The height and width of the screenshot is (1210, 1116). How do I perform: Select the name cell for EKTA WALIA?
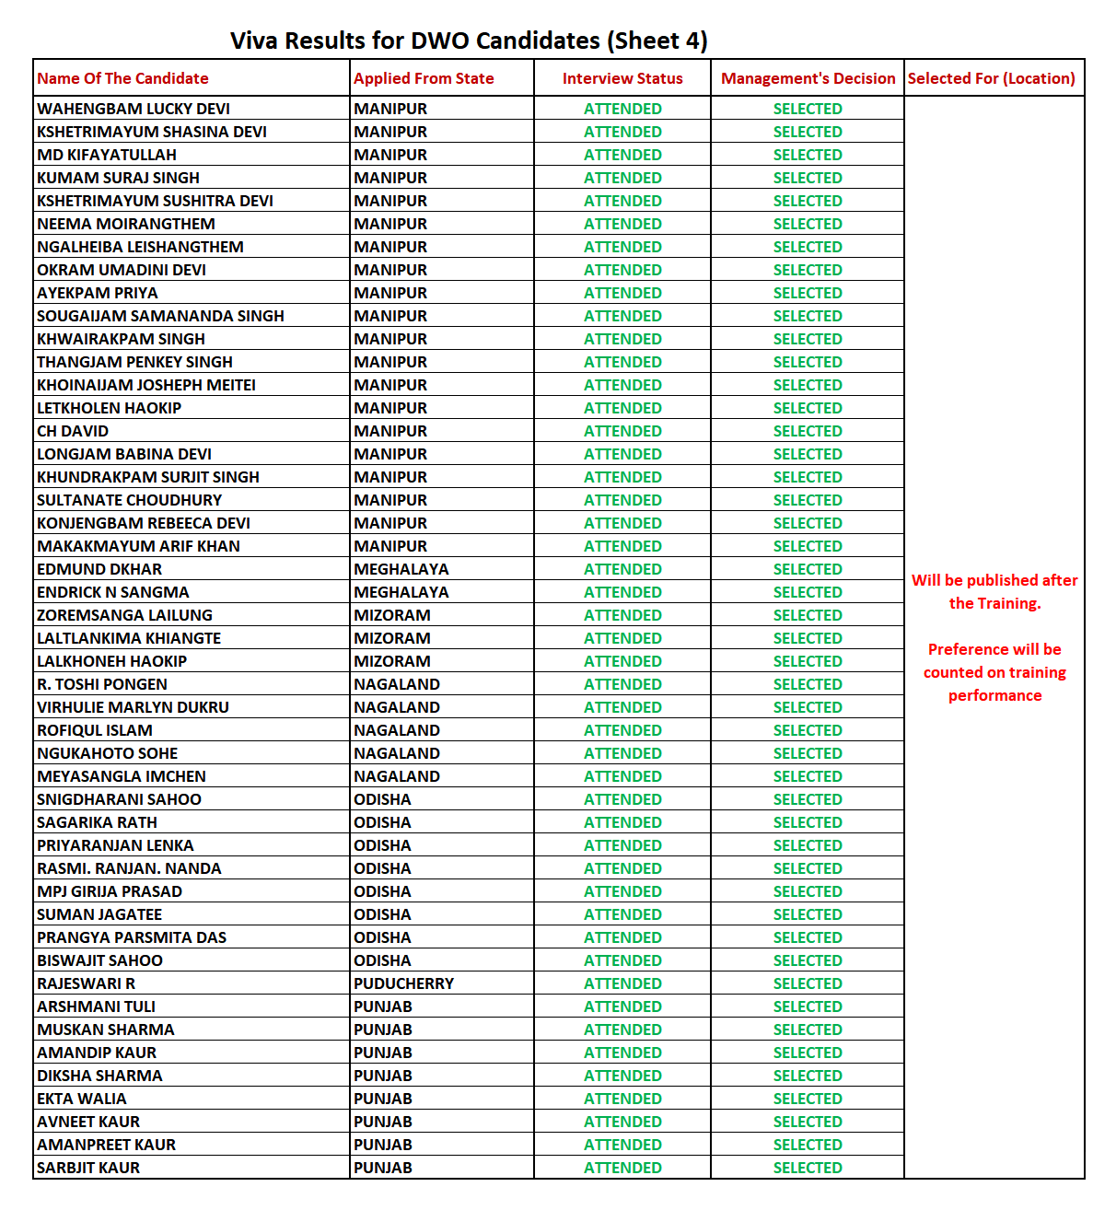[x=82, y=1099]
